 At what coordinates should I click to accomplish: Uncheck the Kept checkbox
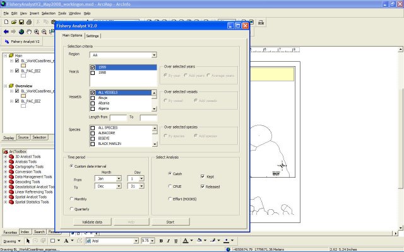[x=203, y=176]
